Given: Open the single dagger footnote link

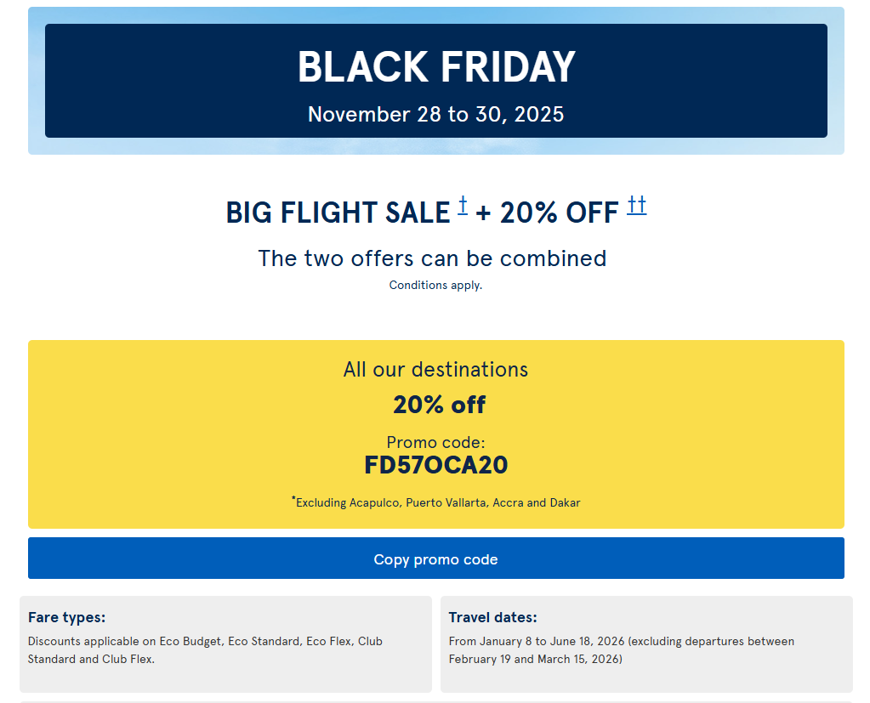Looking at the screenshot, I should [x=463, y=205].
